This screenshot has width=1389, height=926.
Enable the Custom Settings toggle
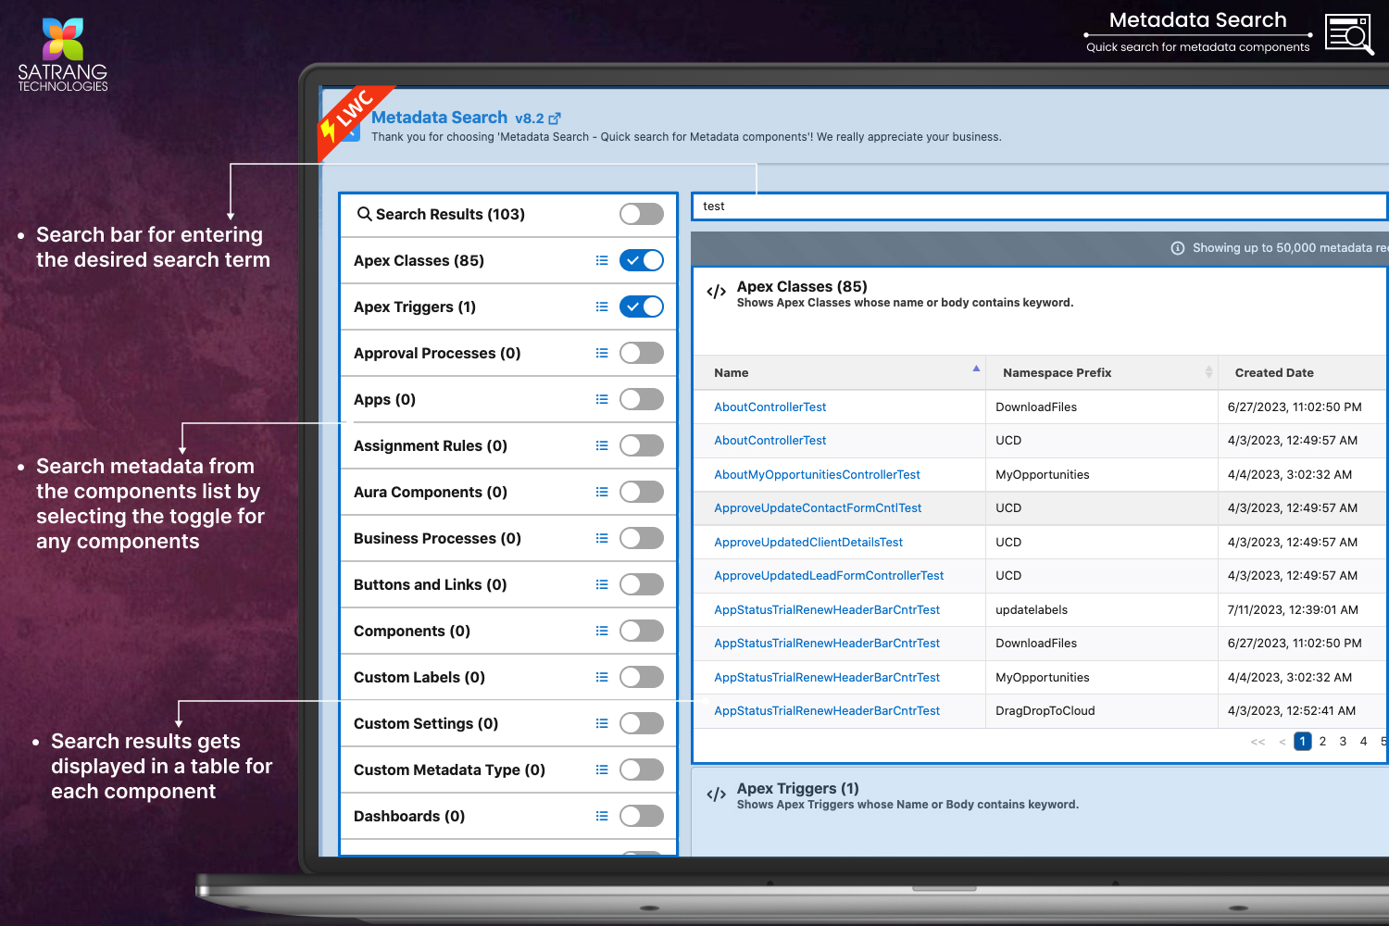pos(642,723)
